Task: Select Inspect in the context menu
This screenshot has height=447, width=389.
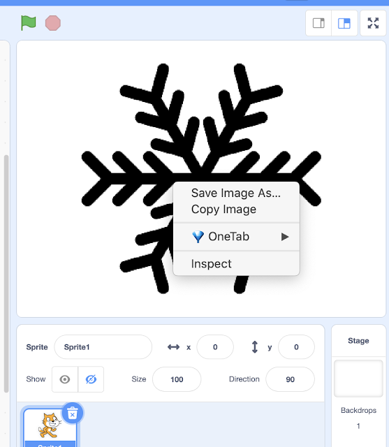Action: tap(211, 264)
